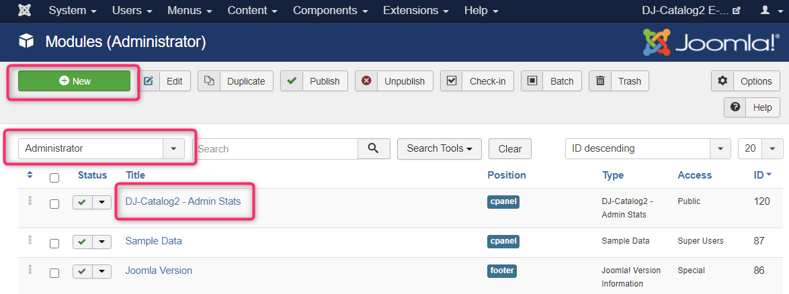Open the DJ-Catalog2 - Admin Stats module link
Image resolution: width=789 pixels, height=294 pixels.
point(183,201)
